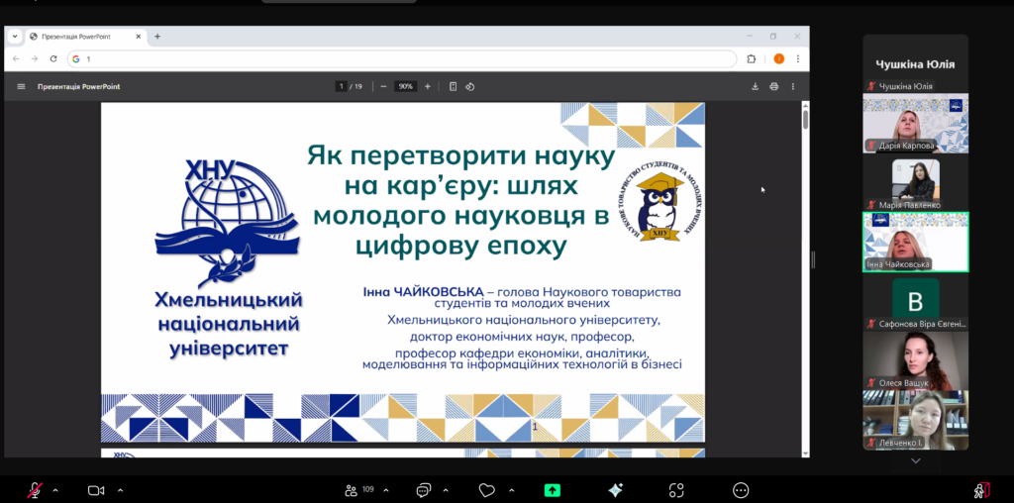Open the meeting chat panel
Viewport: 1014px width, 503px height.
(x=423, y=490)
